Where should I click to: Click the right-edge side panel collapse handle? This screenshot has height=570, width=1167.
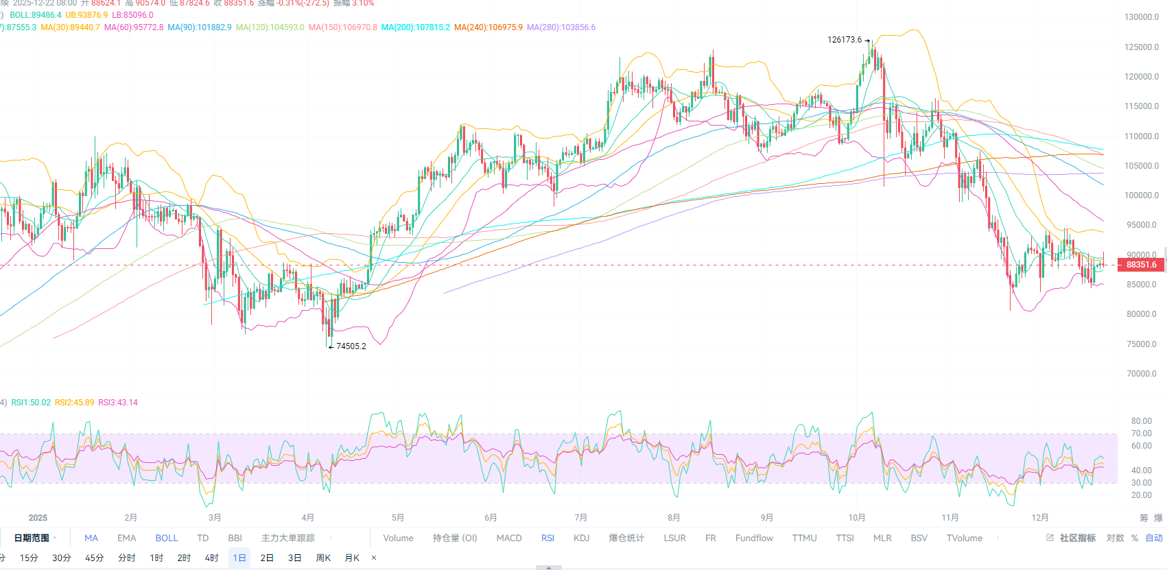(x=1164, y=259)
